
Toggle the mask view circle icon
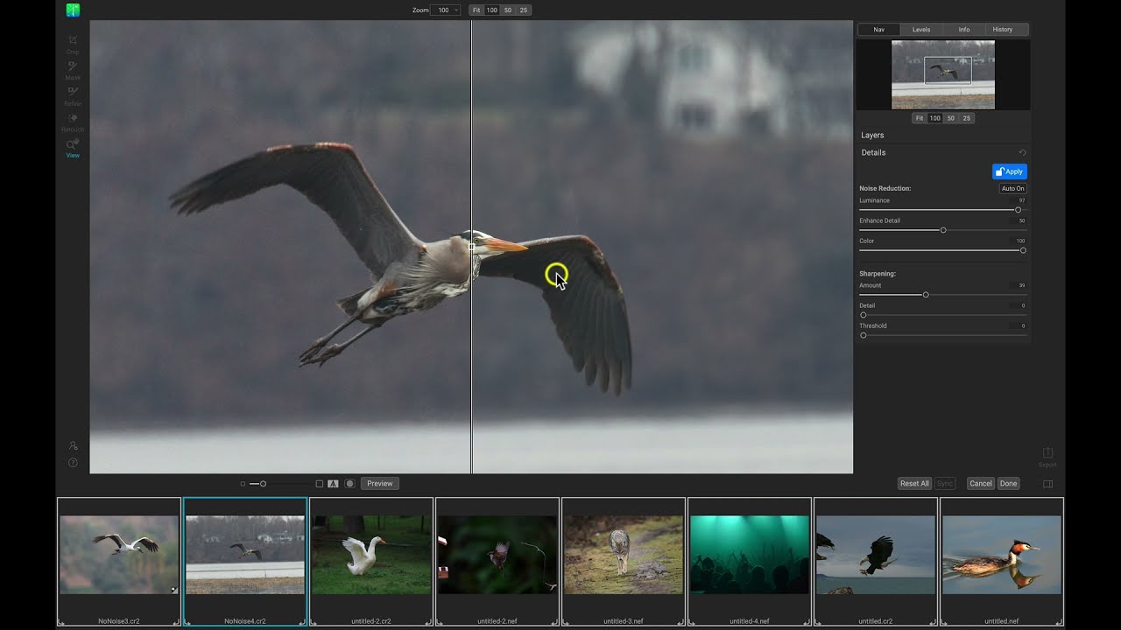pos(349,484)
